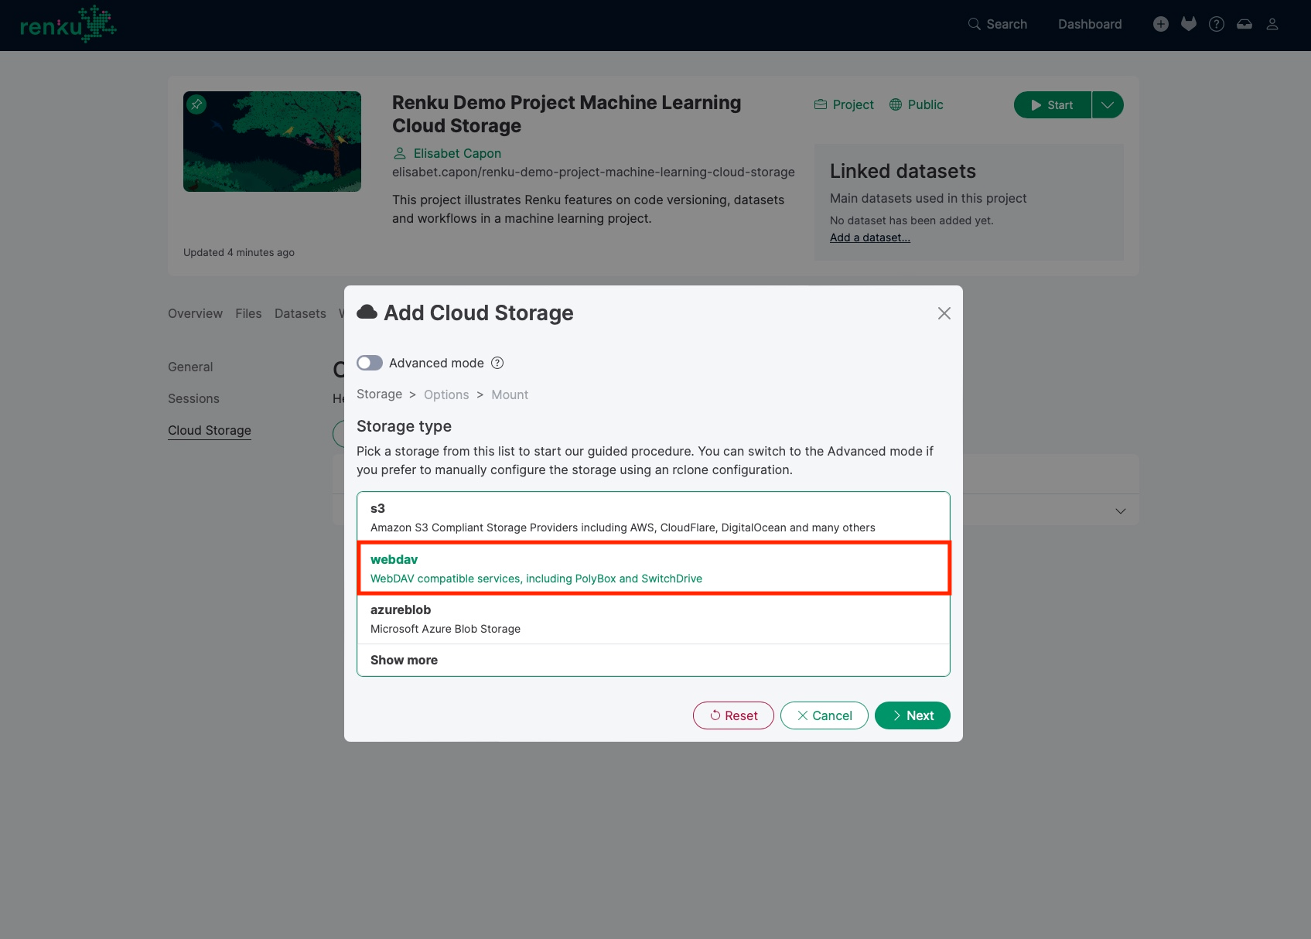Click the Cancel button

(824, 715)
